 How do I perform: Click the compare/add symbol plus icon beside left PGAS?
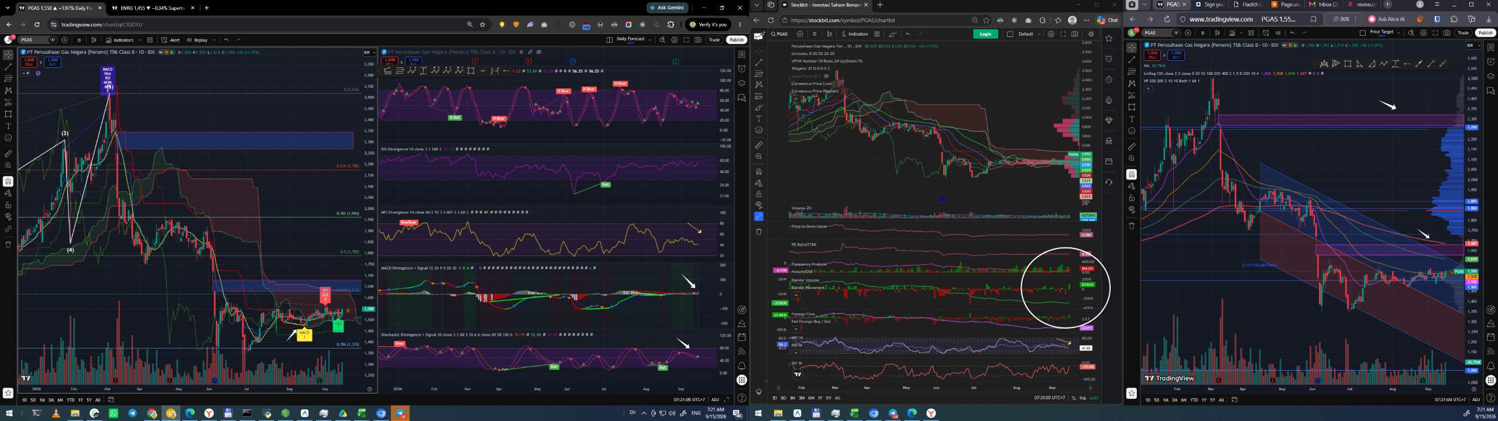click(x=64, y=40)
